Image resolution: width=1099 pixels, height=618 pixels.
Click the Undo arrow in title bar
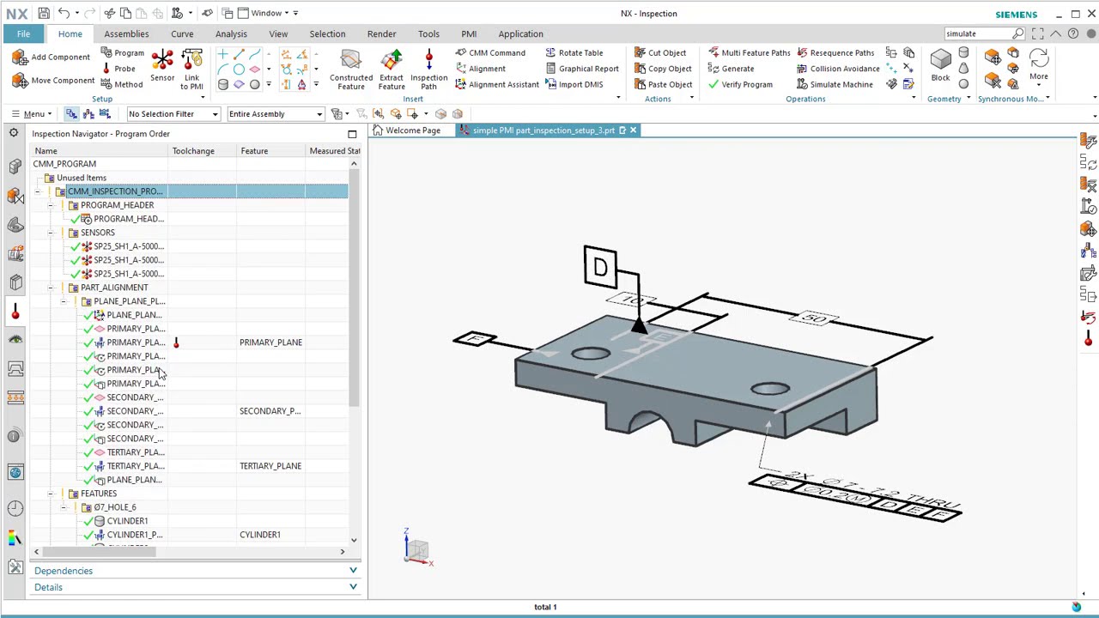pos(64,13)
